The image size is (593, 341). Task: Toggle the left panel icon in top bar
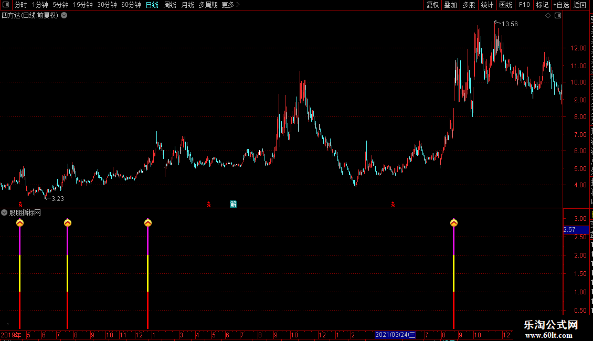tap(6, 5)
